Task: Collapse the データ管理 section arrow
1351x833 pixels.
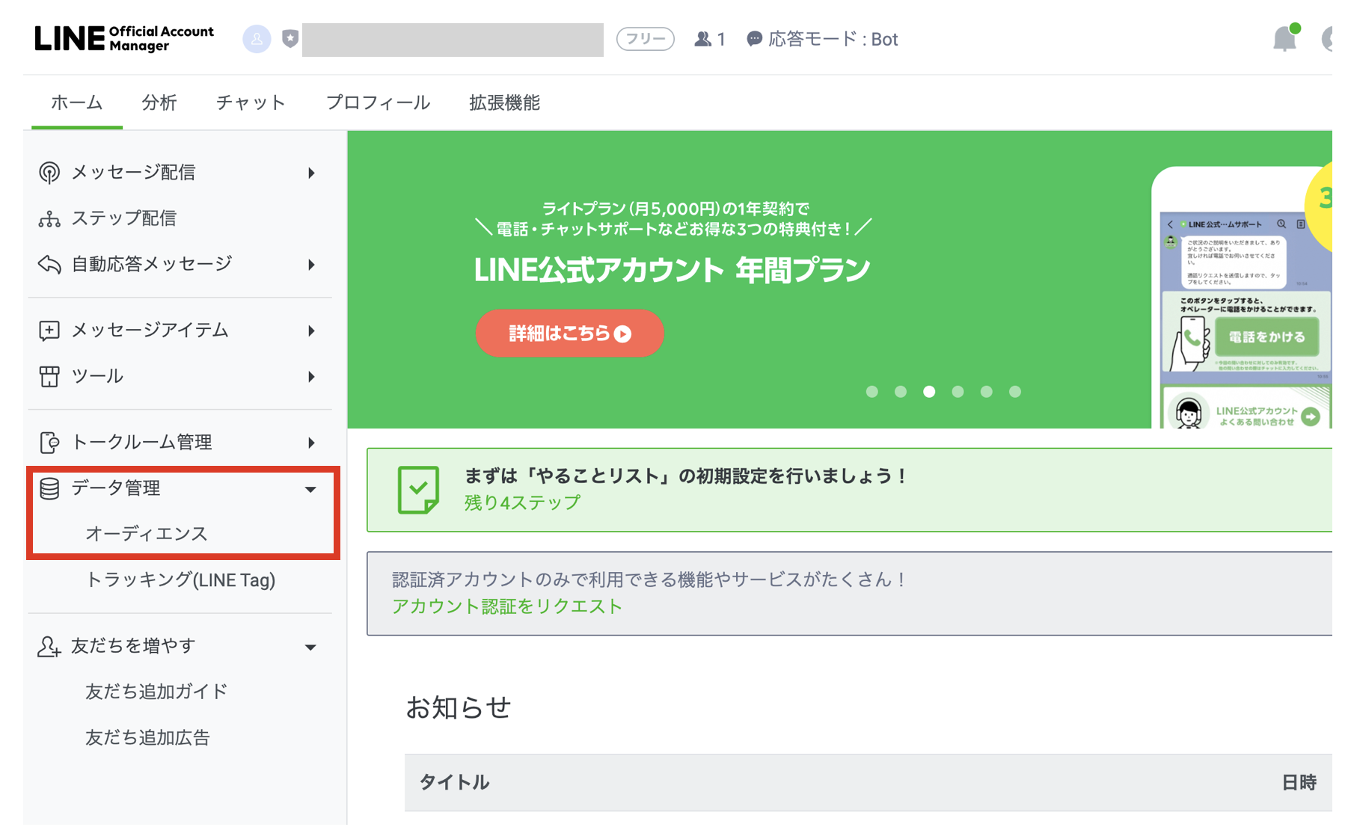Action: point(310,490)
